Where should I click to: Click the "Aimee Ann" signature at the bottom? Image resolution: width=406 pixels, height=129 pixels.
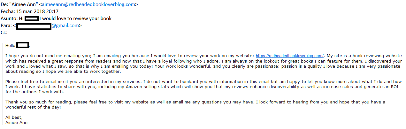[16, 122]
